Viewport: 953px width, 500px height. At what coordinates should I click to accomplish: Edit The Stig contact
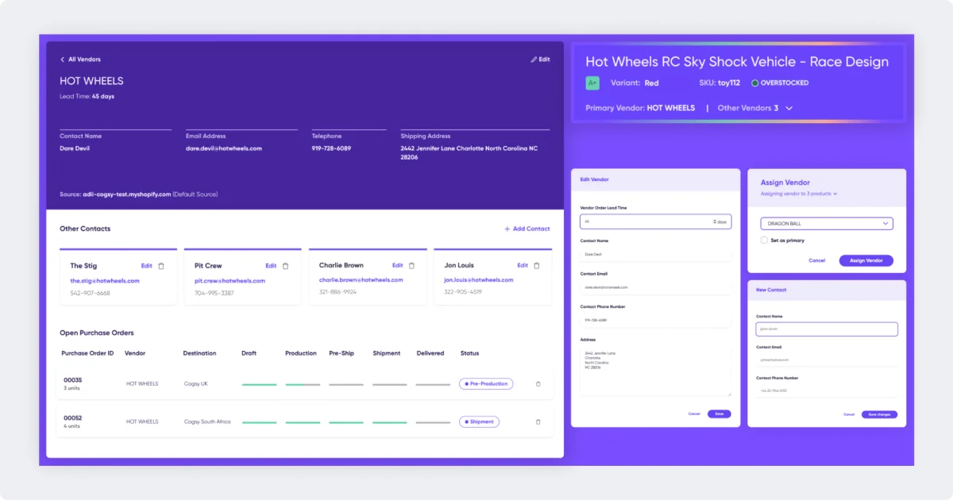pos(147,266)
